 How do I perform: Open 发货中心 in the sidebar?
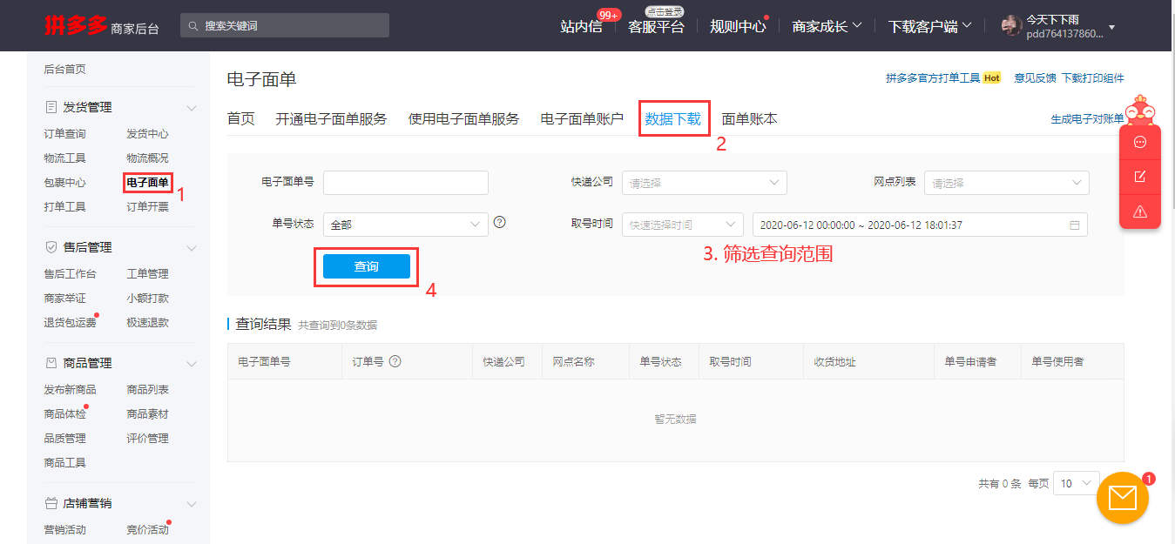pyautogui.click(x=148, y=134)
